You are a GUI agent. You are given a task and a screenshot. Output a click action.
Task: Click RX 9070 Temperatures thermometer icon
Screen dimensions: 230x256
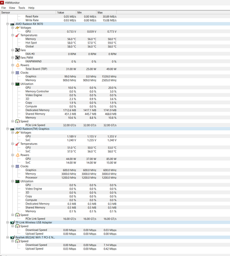[x=17, y=35]
